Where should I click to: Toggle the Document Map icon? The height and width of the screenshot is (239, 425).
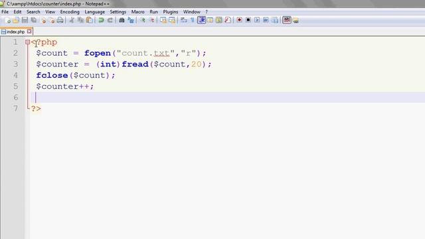(x=219, y=20)
